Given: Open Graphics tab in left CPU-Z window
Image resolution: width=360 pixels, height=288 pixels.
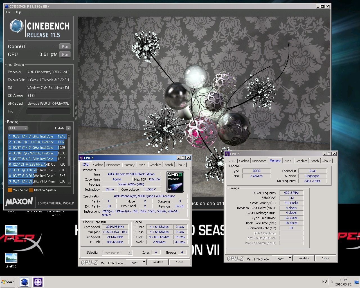Looking at the screenshot, I should coord(156,165).
